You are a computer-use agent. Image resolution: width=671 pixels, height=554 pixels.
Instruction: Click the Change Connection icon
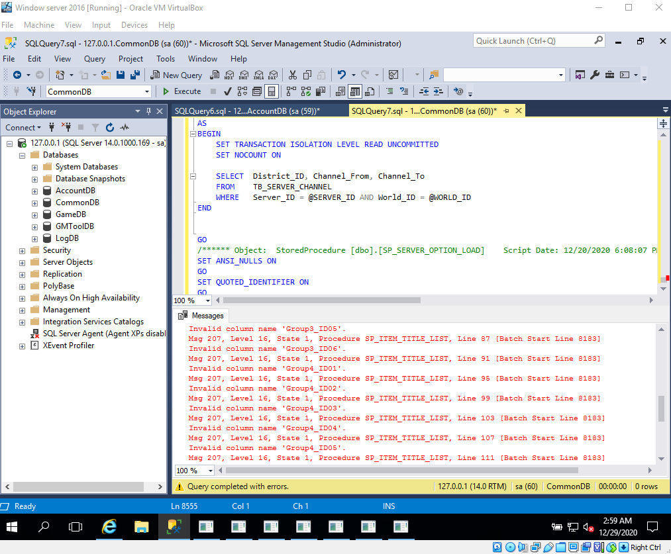31,91
